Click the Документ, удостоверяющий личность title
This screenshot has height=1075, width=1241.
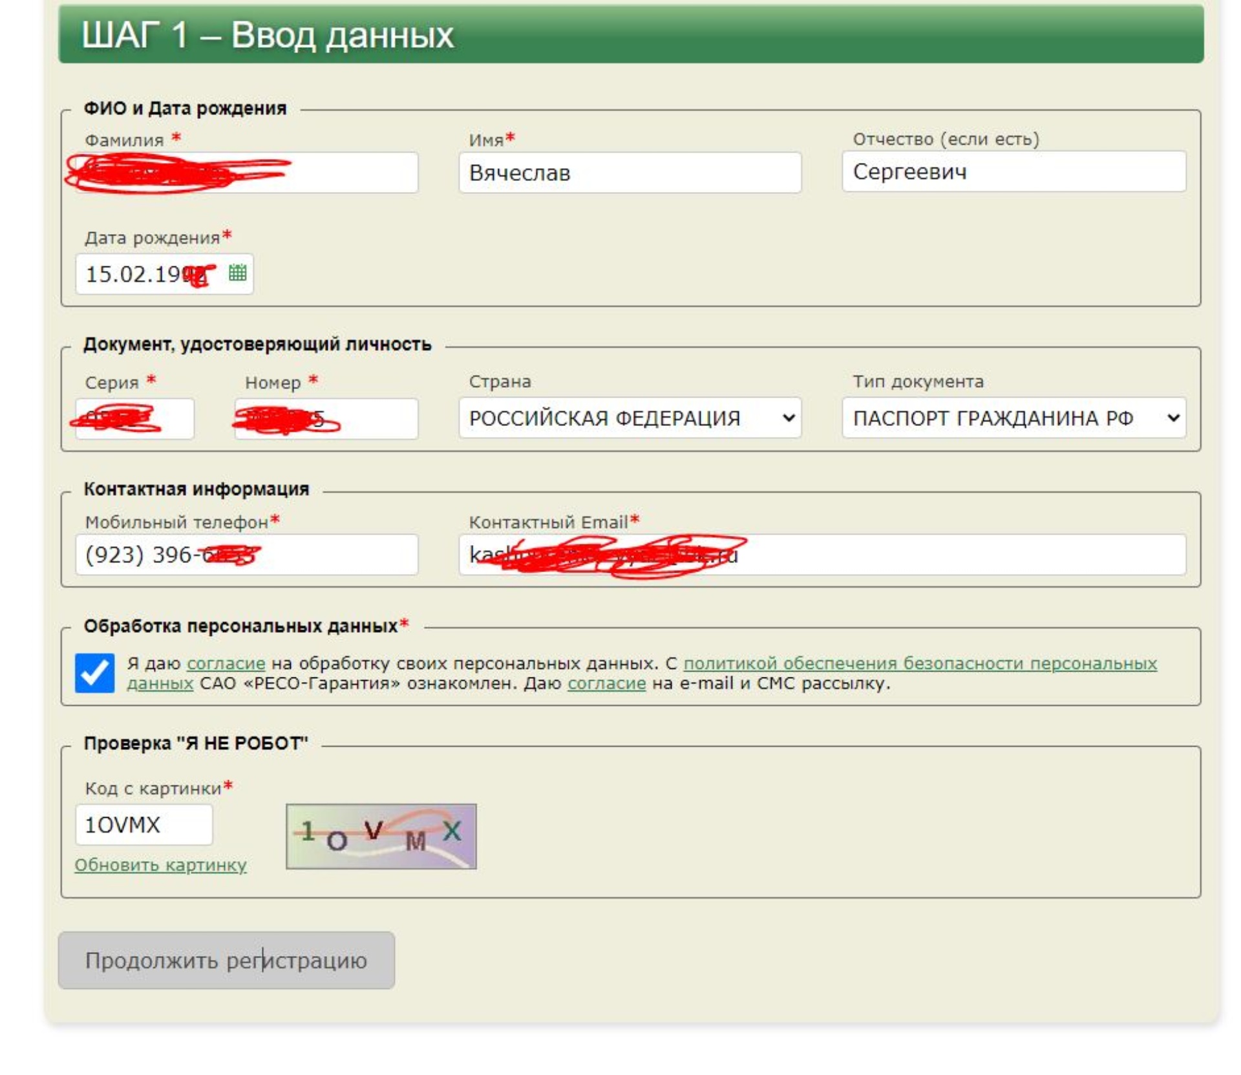pos(257,344)
